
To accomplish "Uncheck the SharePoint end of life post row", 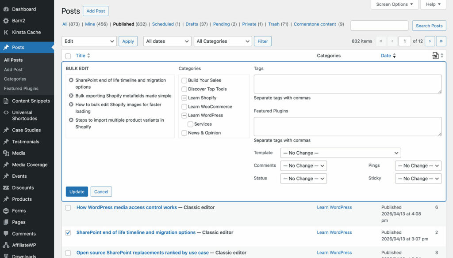I will coord(68,233).
